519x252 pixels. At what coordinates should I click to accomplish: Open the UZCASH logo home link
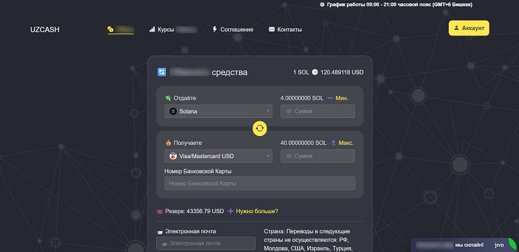(x=45, y=29)
